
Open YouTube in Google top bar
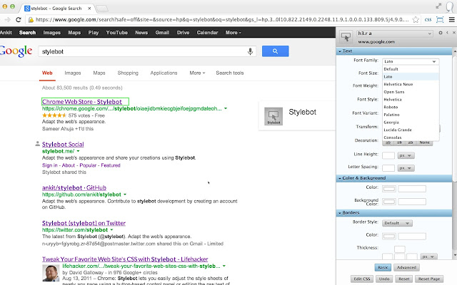(x=117, y=33)
